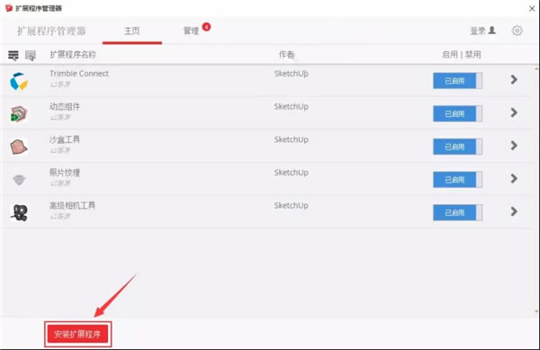Click the expand-all list icon
This screenshot has height=350, width=540.
click(13, 55)
